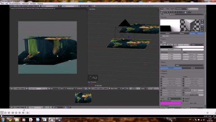This screenshot has height=122, width=216.
Task: Open Object Mode dropdown
Action: click(114, 88)
